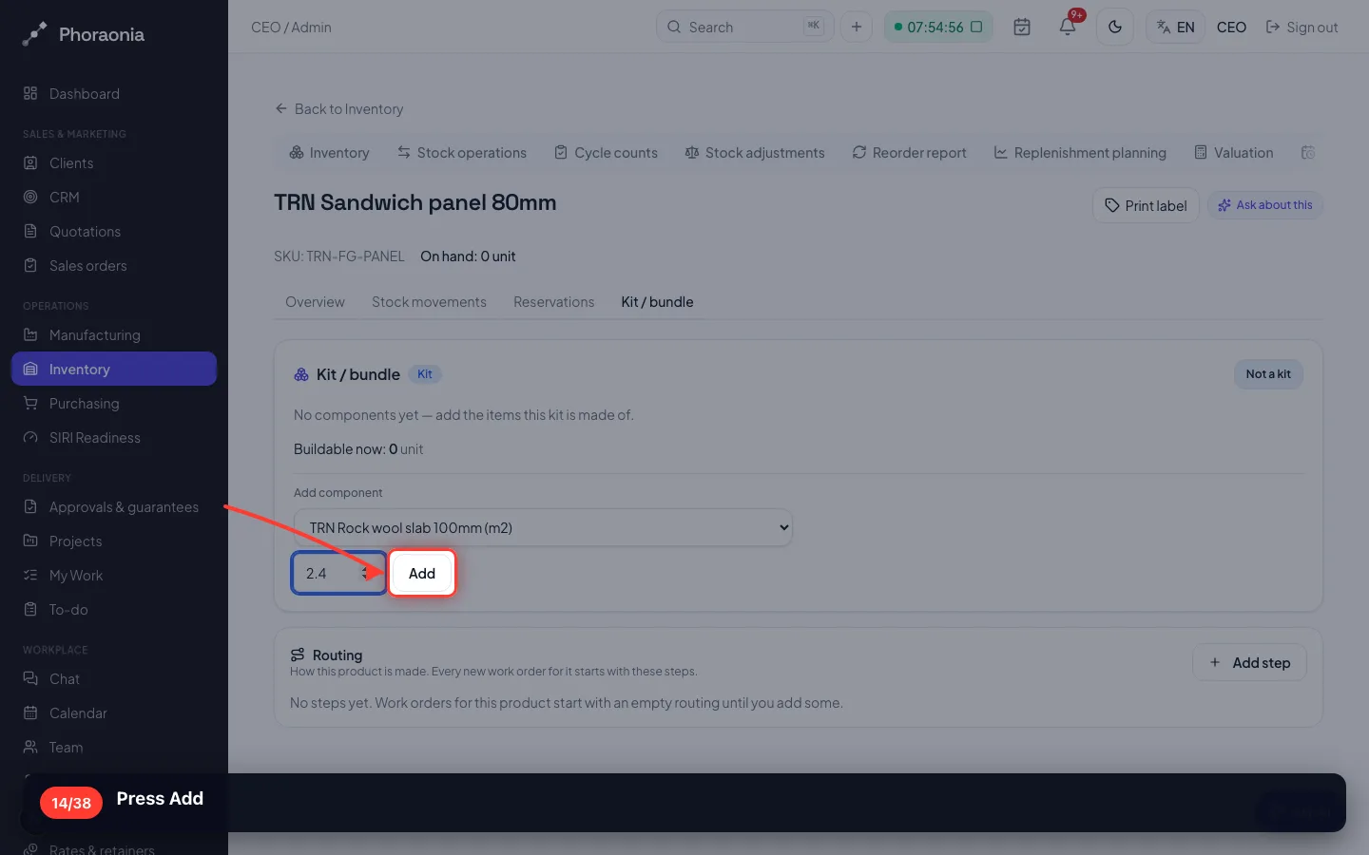Open the component dropdown showing TRN Rock wool slab
This screenshot has width=1369, height=855.
coord(543,527)
